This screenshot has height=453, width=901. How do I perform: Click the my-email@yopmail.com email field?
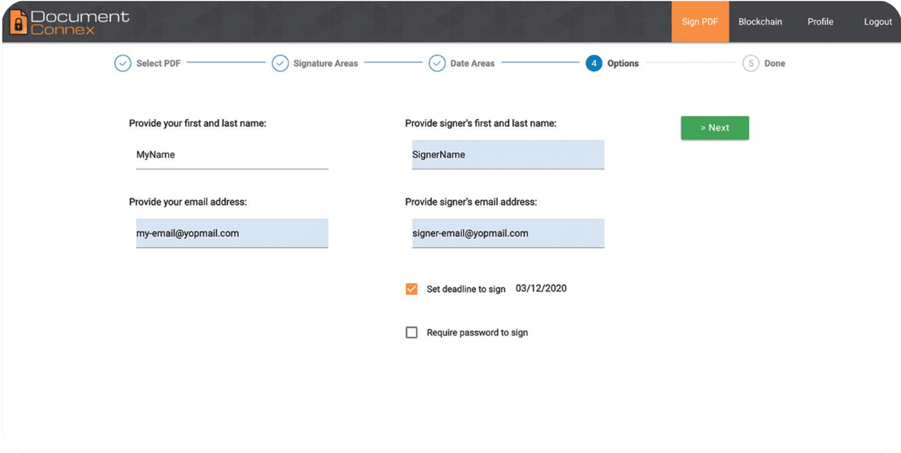[232, 234]
